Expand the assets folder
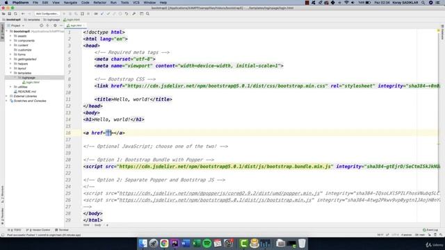 [x=10, y=36]
